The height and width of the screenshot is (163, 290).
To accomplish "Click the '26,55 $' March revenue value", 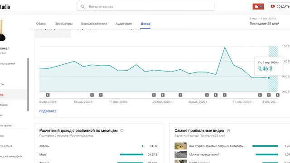I will coord(152,154).
